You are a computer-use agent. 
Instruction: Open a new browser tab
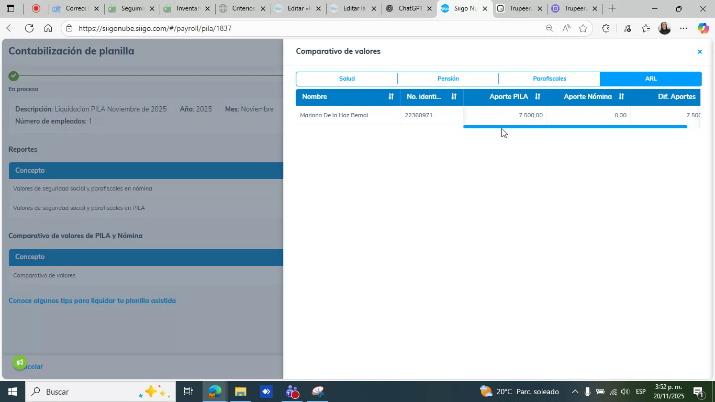tap(611, 8)
